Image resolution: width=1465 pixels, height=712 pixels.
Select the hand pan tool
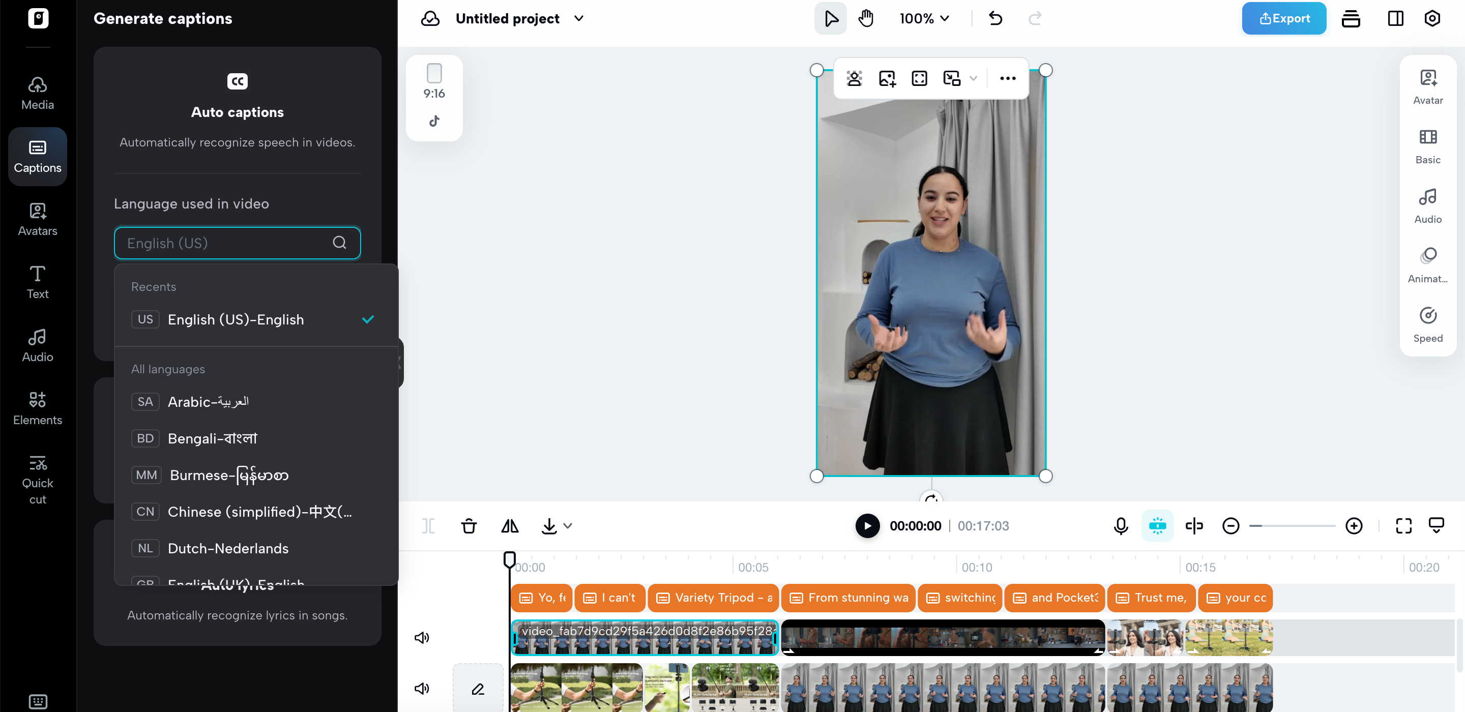(866, 18)
